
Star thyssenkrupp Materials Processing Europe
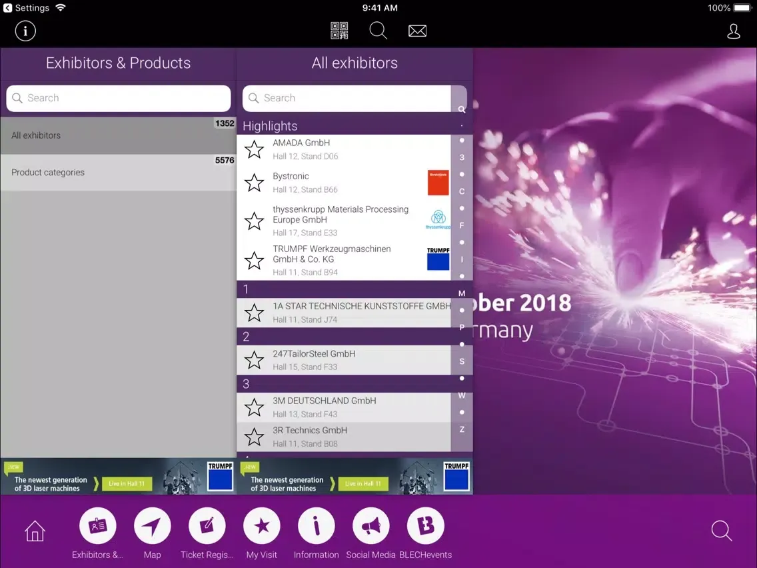(254, 221)
